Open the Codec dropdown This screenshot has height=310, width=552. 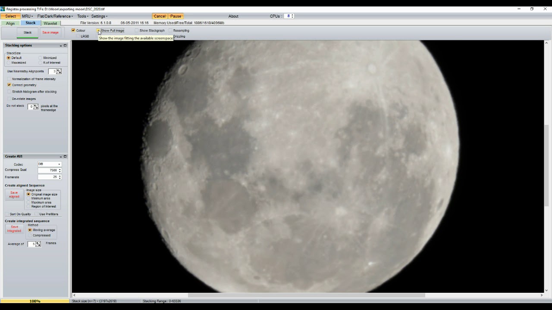coord(50,164)
